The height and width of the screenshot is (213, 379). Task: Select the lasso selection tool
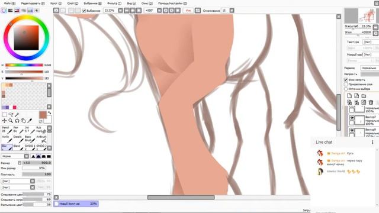pyautogui.click(x=11, y=114)
